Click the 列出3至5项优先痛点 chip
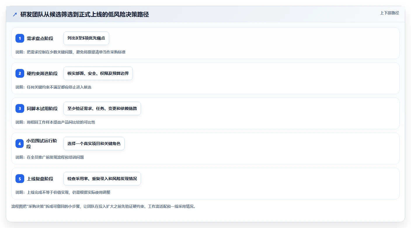Image resolution: width=411 pixels, height=228 pixels. point(86,38)
